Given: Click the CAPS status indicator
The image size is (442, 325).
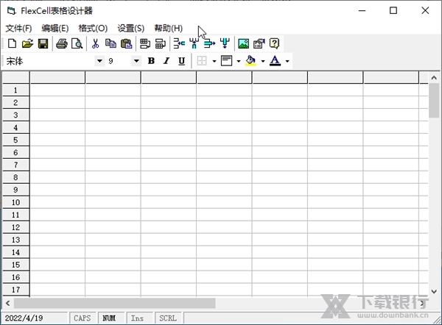Looking at the screenshot, I should coord(83,318).
